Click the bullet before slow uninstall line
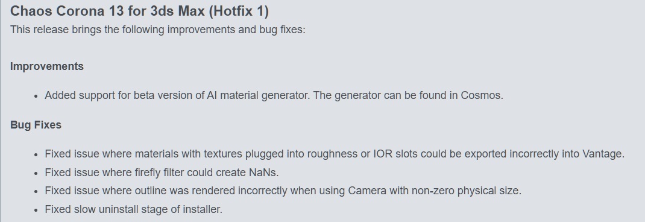 tap(36, 211)
